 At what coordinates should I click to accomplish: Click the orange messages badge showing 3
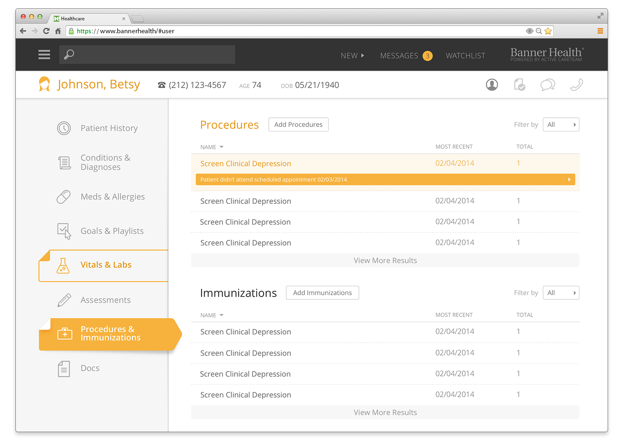point(427,56)
